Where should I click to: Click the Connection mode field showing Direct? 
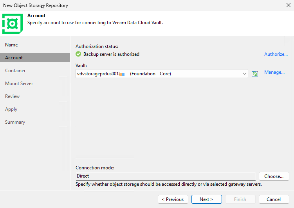165,176
